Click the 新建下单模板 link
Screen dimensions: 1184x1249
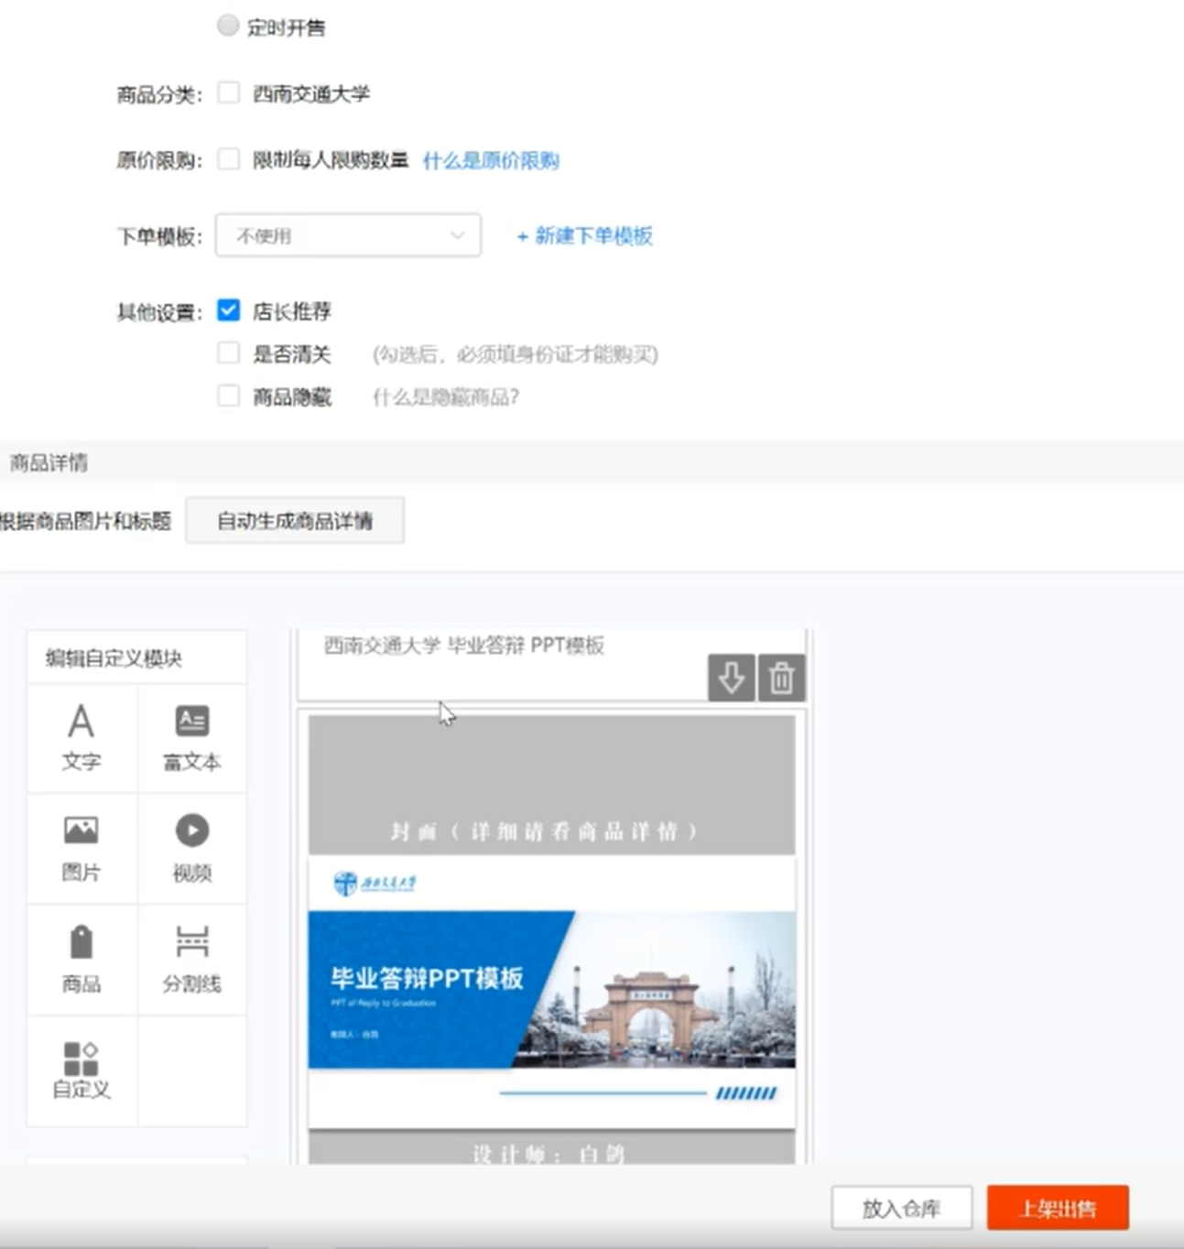[x=584, y=236]
